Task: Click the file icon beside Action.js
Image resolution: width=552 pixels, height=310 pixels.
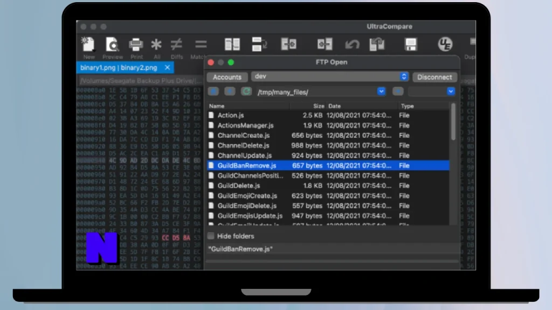Action: click(x=211, y=115)
